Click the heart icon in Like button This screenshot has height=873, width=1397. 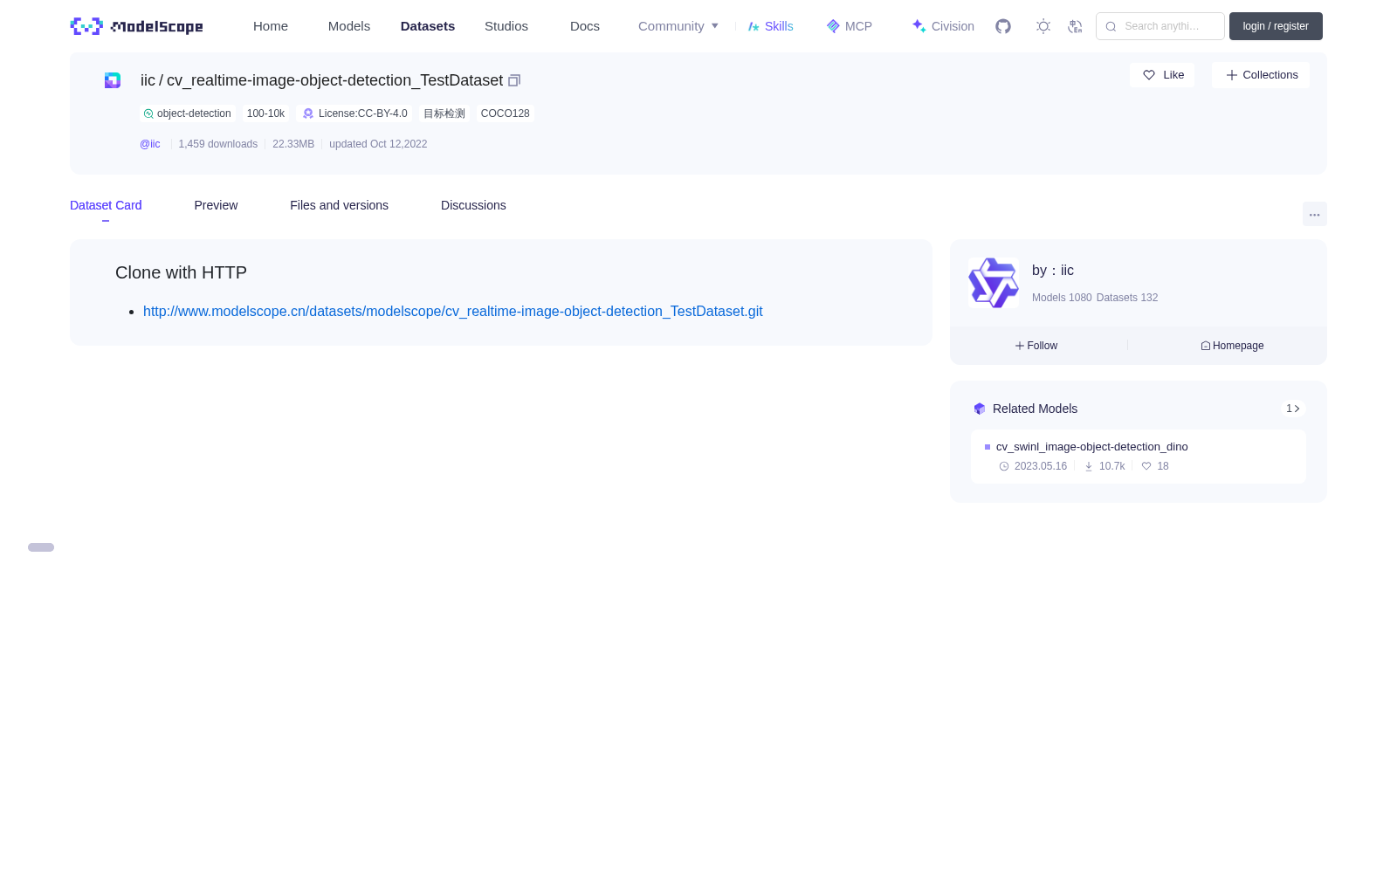click(x=1149, y=75)
